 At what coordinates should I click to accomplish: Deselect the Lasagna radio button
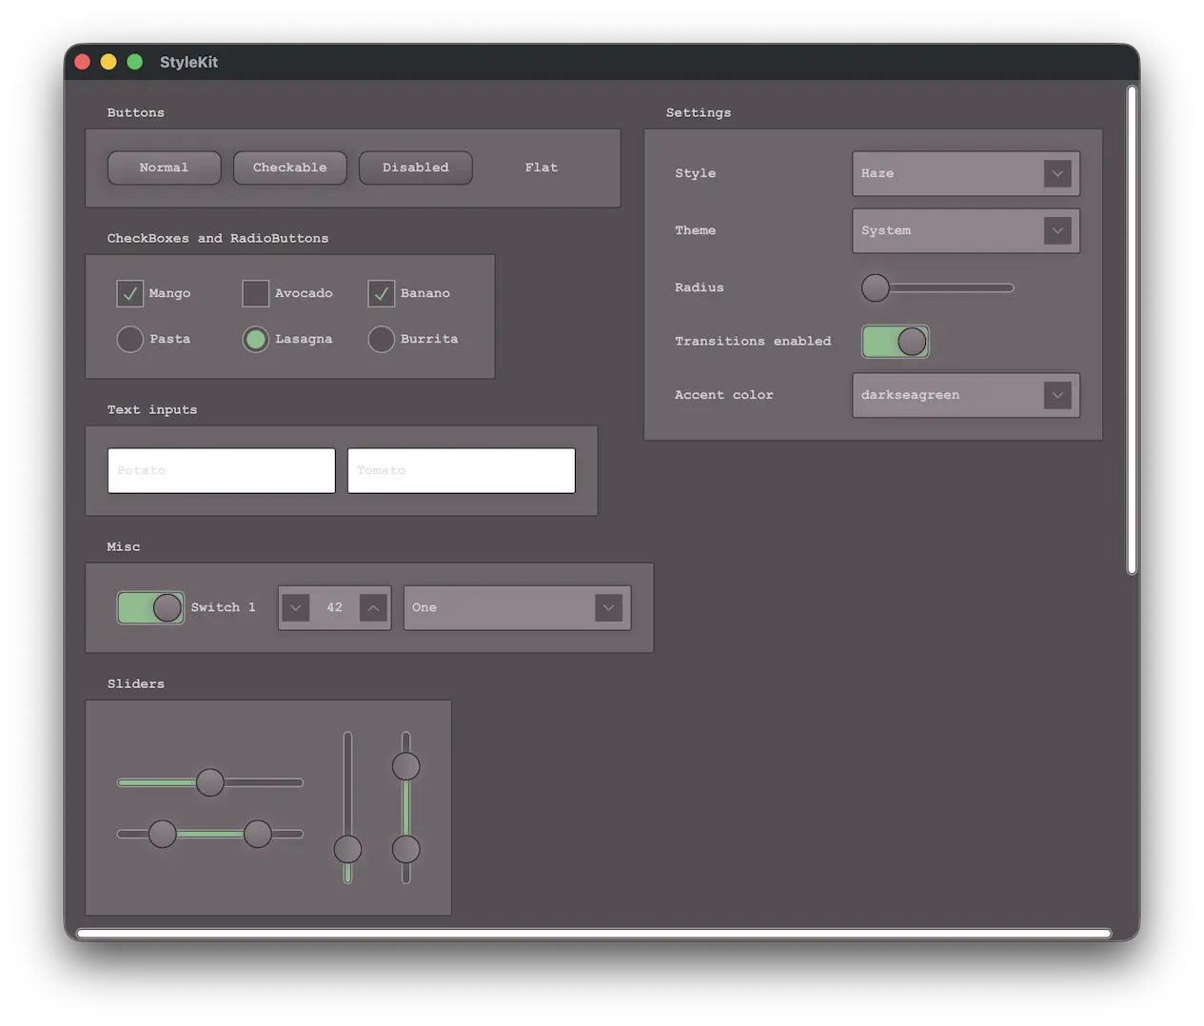255,339
